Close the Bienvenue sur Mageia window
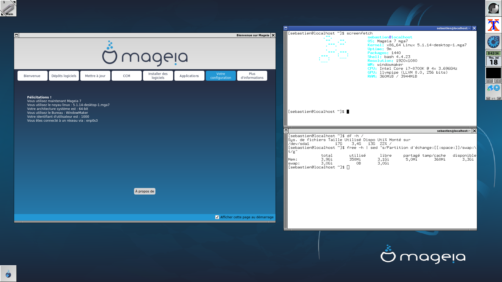 click(x=273, y=35)
